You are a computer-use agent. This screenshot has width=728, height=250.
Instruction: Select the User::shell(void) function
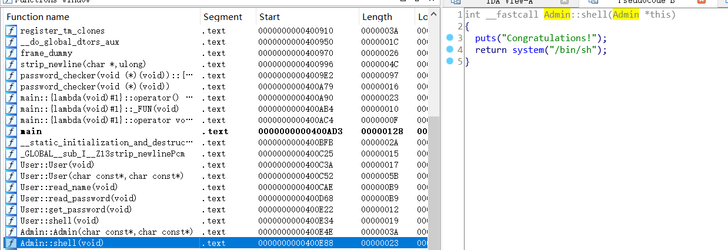pyautogui.click(x=59, y=221)
